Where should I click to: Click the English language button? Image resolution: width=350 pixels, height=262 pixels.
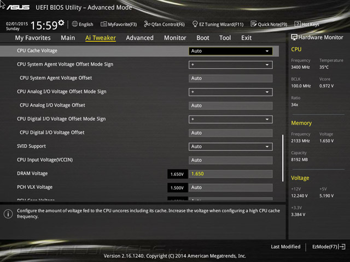[x=83, y=24]
